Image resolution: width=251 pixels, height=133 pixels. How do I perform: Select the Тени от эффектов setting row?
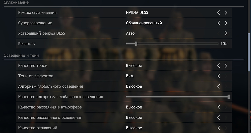36,76
